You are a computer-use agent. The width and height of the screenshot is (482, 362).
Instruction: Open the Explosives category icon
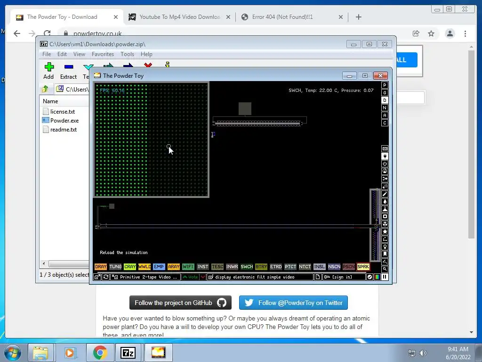(x=385, y=186)
